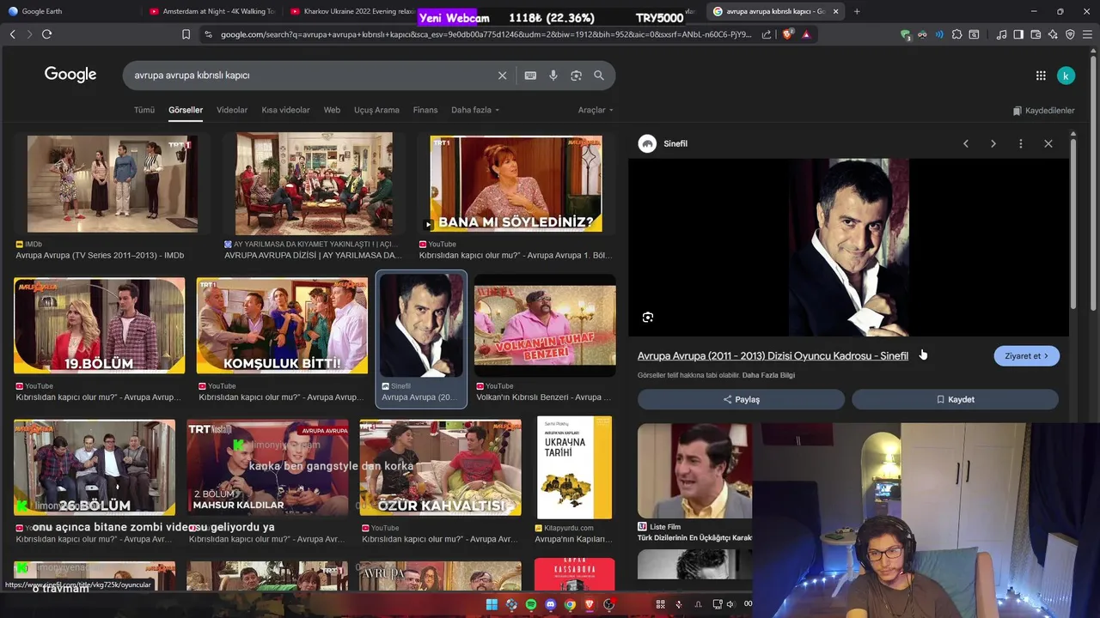Click the 'Kaydet' save button

[955, 399]
